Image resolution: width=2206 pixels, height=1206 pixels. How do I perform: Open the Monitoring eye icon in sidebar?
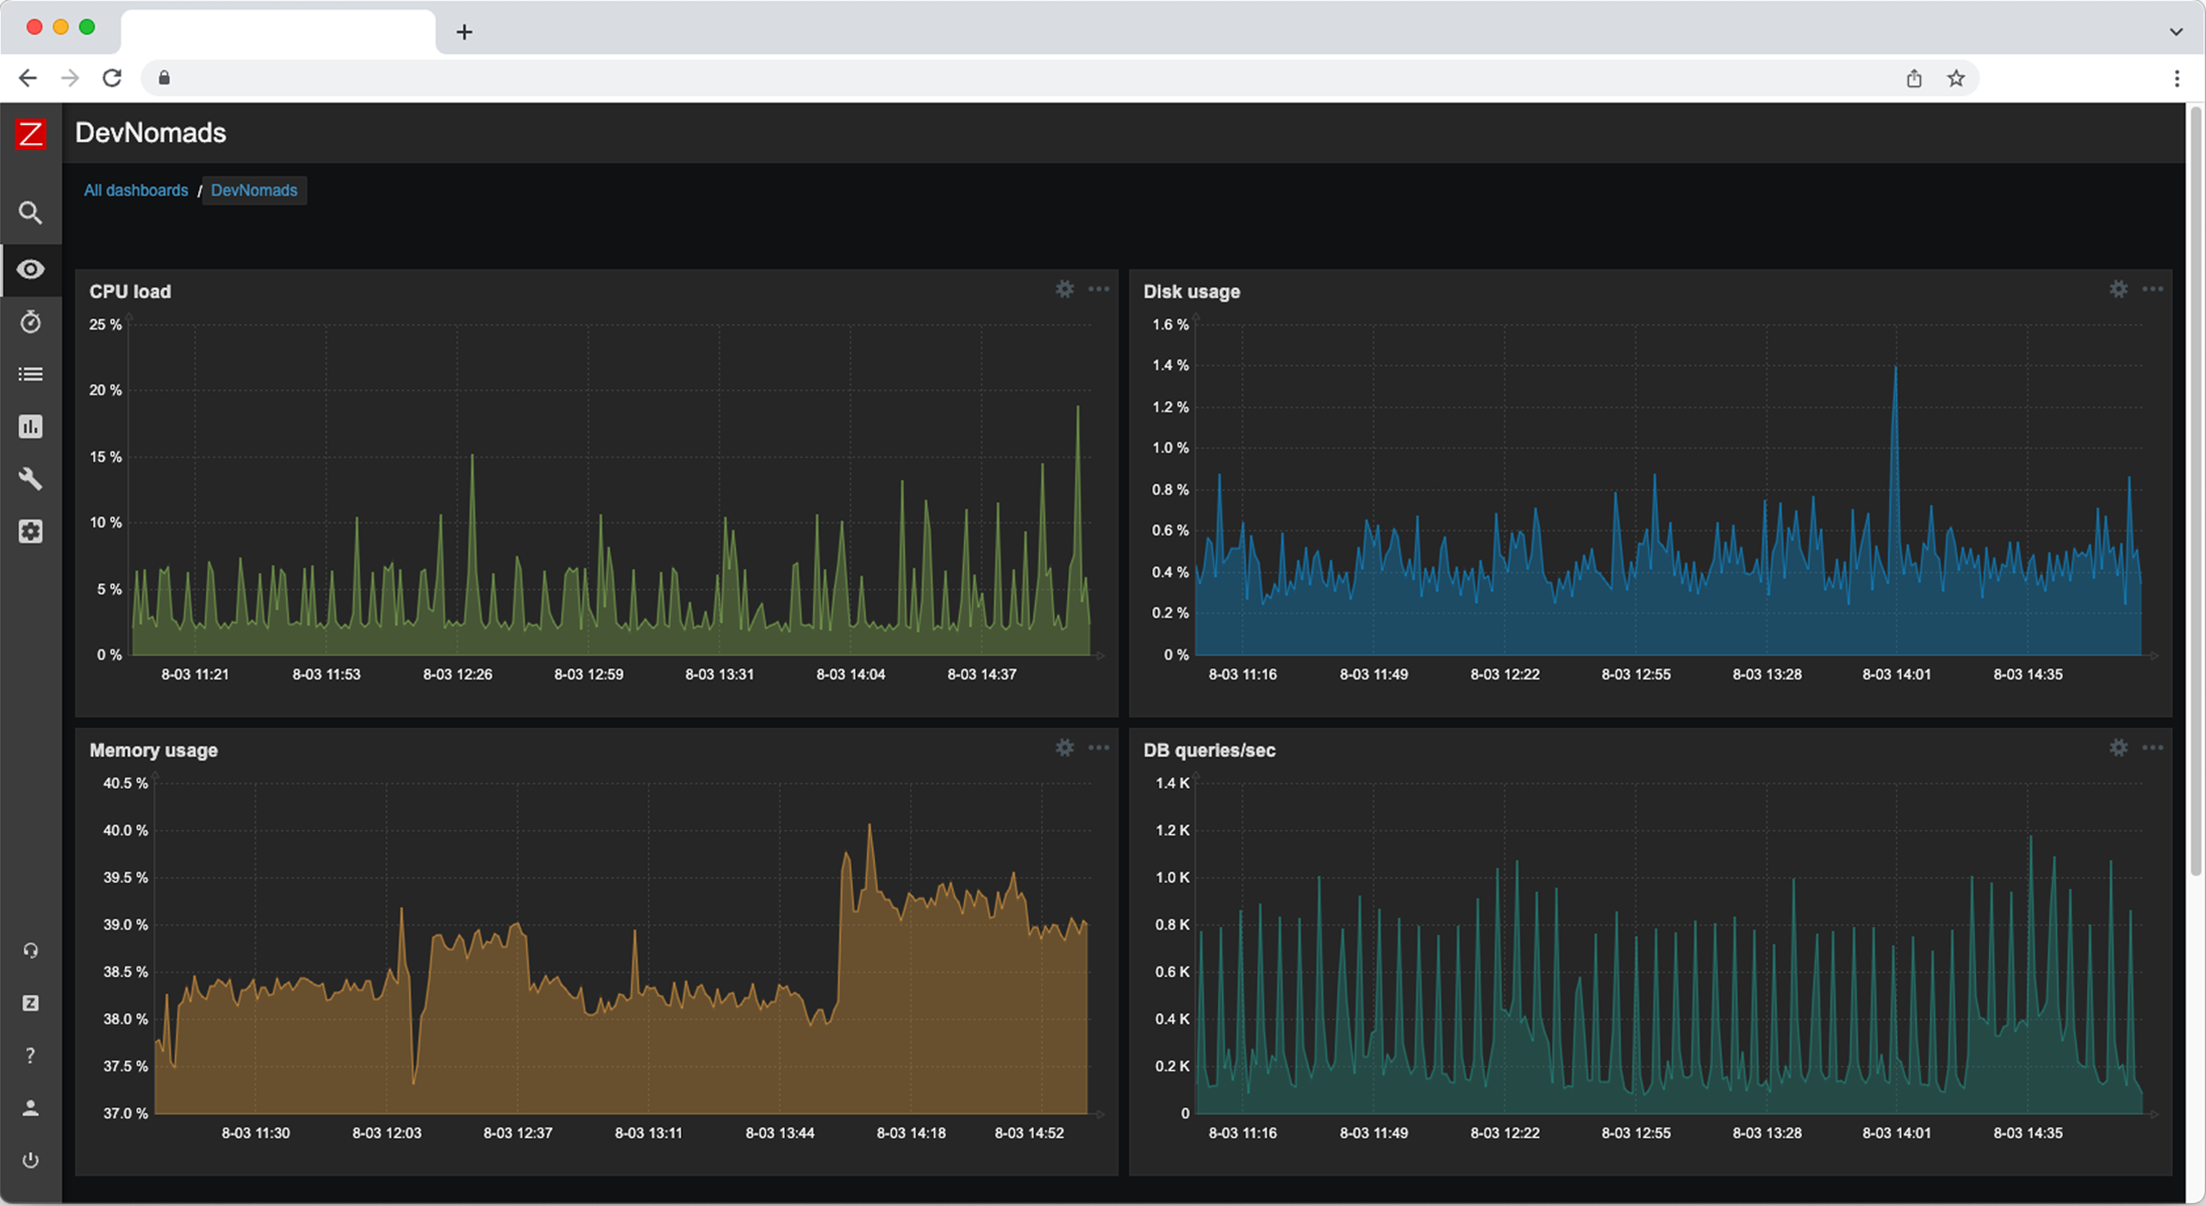[x=31, y=270]
